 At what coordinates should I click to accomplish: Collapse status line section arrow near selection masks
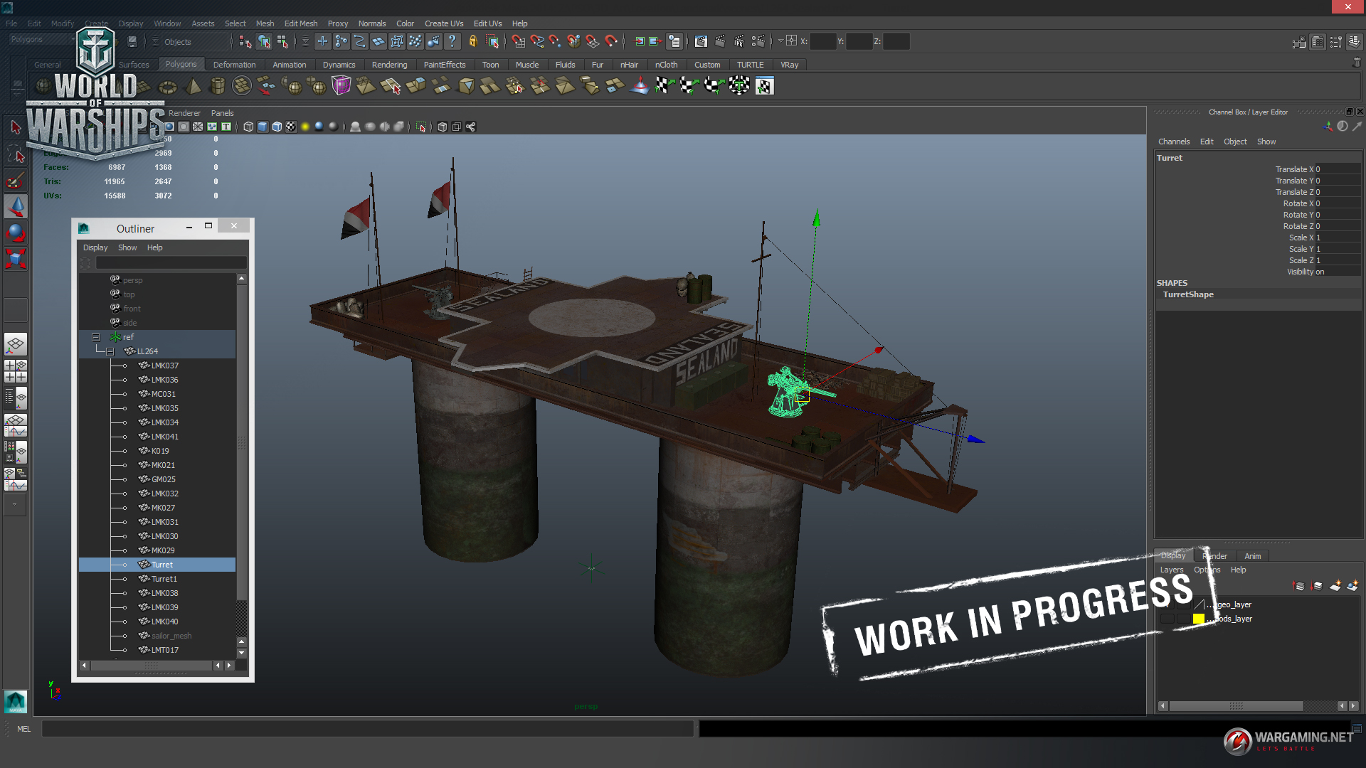coord(305,41)
